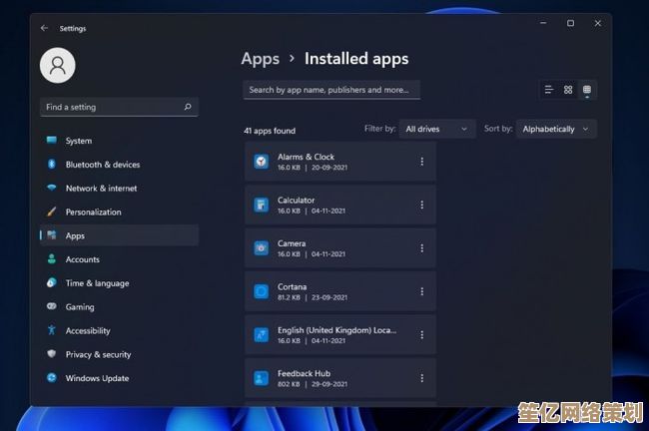Open Personalization settings
Screen dimensions: 649x431
[119, 212]
